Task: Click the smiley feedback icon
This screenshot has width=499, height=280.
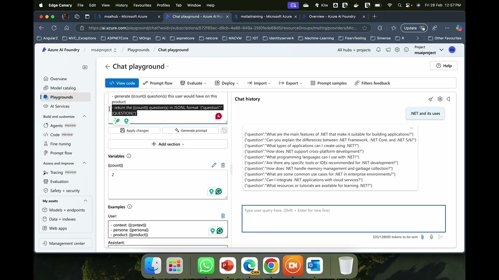Action: 406,50
